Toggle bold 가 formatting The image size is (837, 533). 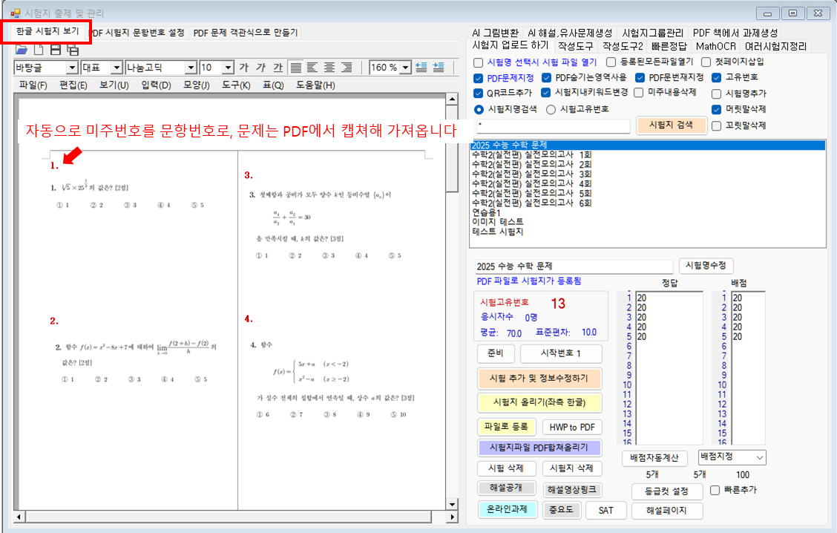coord(244,68)
